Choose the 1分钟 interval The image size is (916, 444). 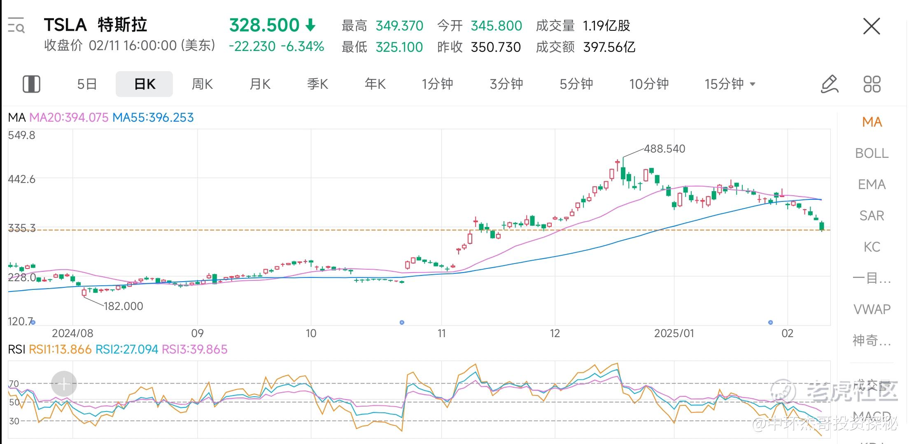pyautogui.click(x=437, y=84)
